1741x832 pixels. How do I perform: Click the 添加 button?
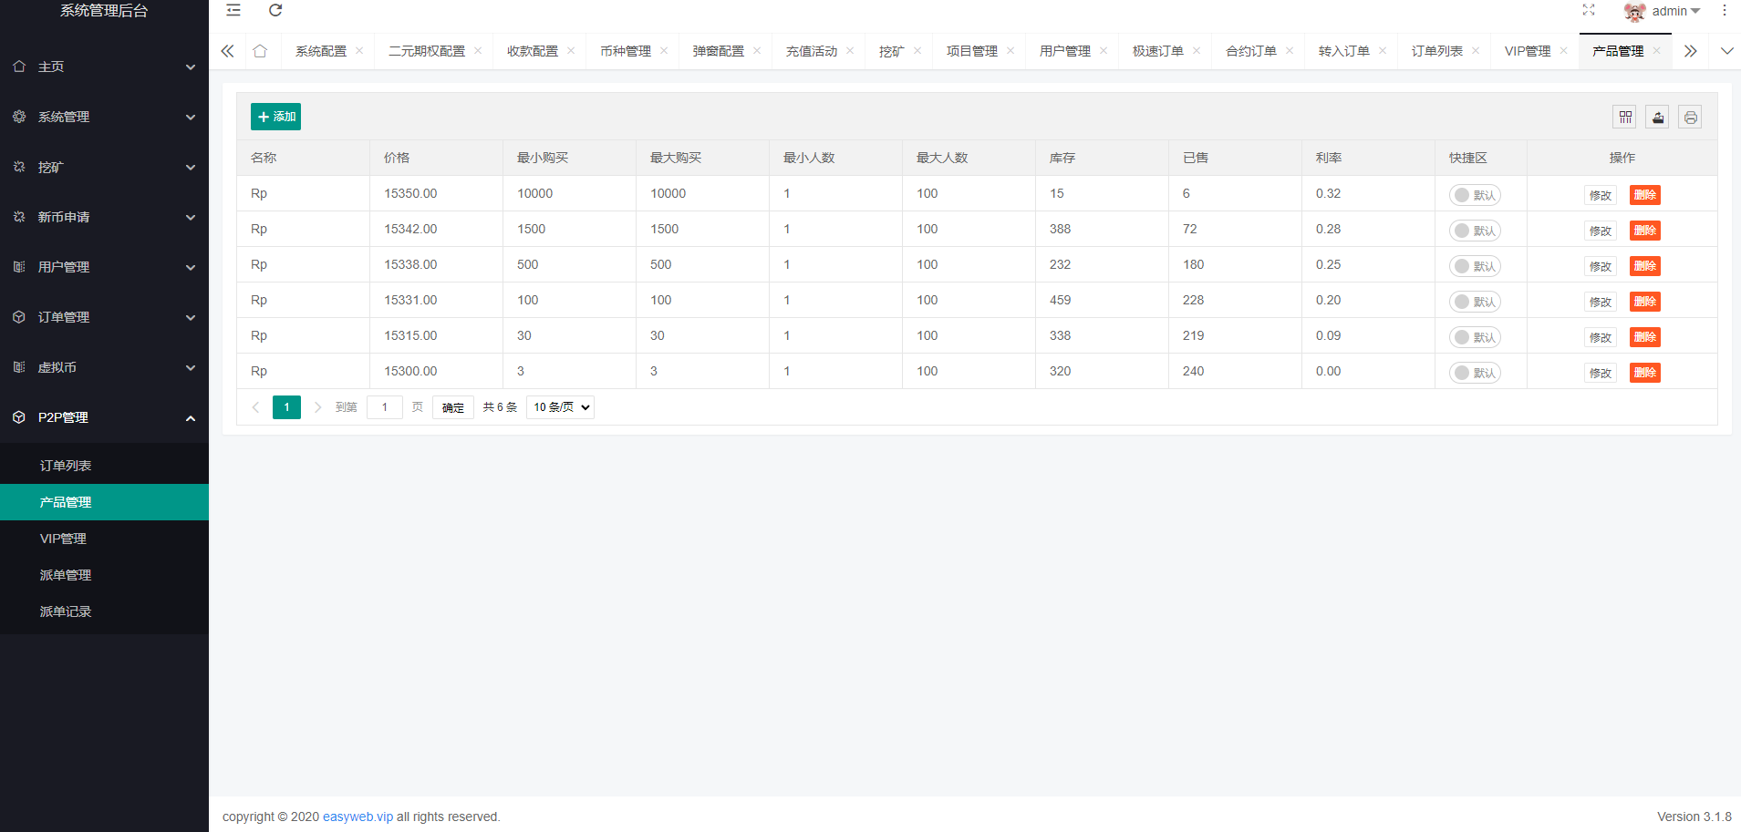tap(275, 117)
